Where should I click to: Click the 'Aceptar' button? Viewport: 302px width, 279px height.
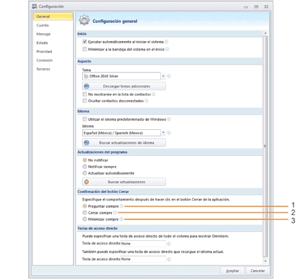pyautogui.click(x=233, y=271)
